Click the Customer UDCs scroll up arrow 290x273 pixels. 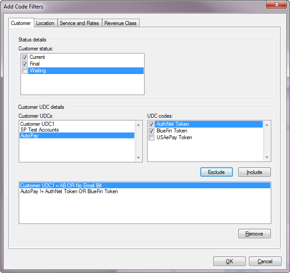tap(138, 125)
